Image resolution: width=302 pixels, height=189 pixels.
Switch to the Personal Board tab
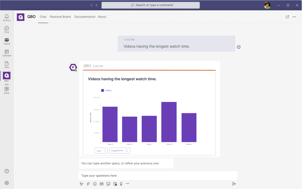click(x=60, y=17)
